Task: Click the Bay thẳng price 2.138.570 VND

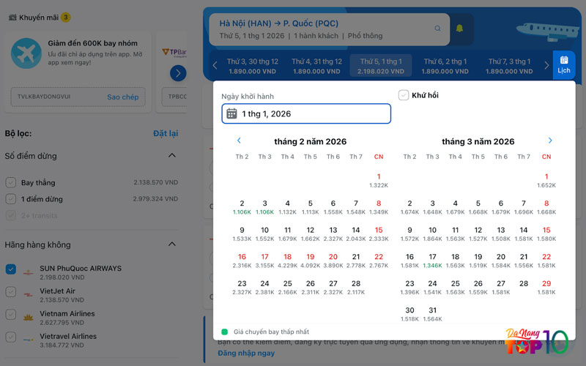Action: tap(155, 182)
